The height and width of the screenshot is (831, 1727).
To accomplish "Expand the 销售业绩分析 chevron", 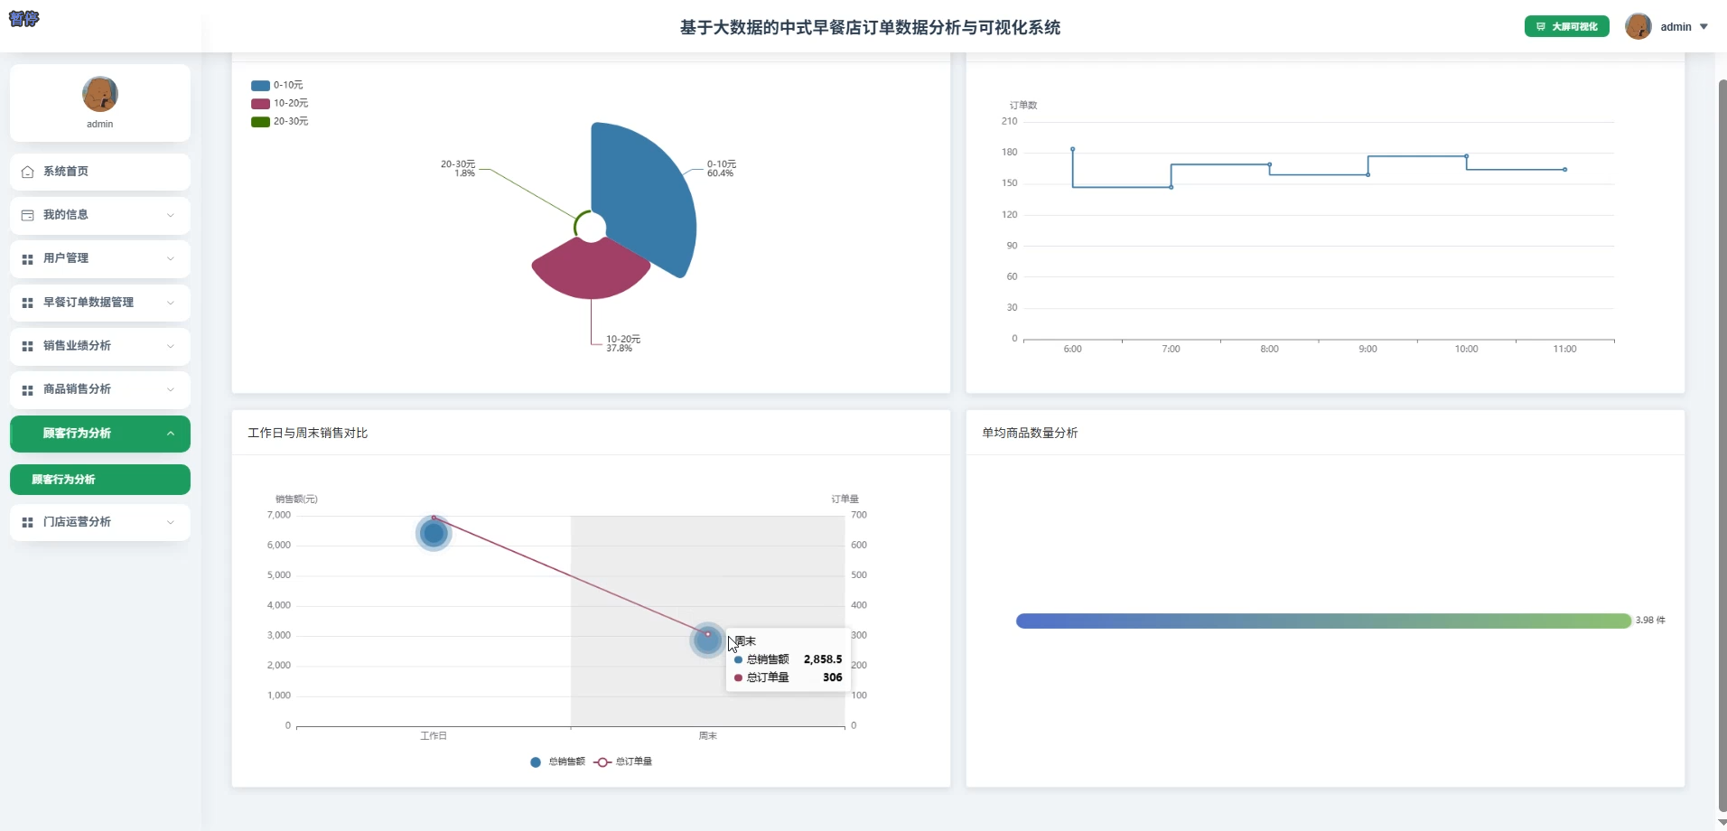I will 171,346.
